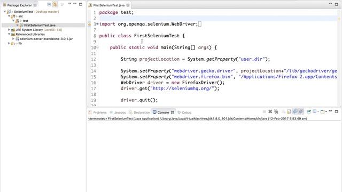
Task: Close the Console view tab
Action: point(172,113)
